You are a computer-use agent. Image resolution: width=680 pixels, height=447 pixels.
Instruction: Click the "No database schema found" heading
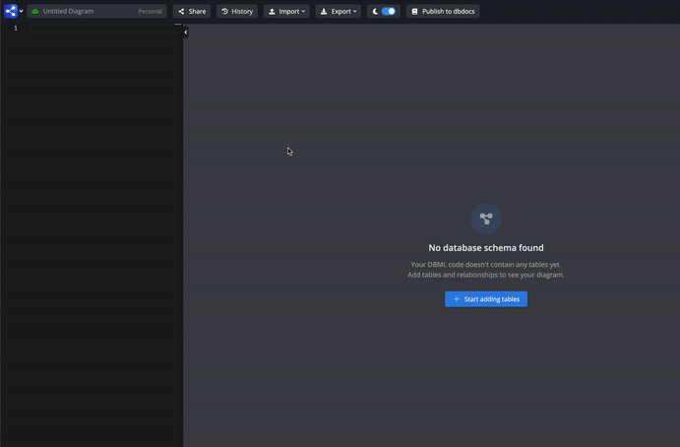(486, 248)
